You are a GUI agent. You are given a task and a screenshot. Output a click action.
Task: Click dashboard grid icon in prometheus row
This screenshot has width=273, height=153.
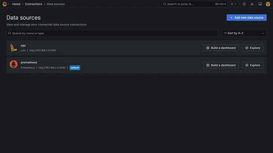208,65
